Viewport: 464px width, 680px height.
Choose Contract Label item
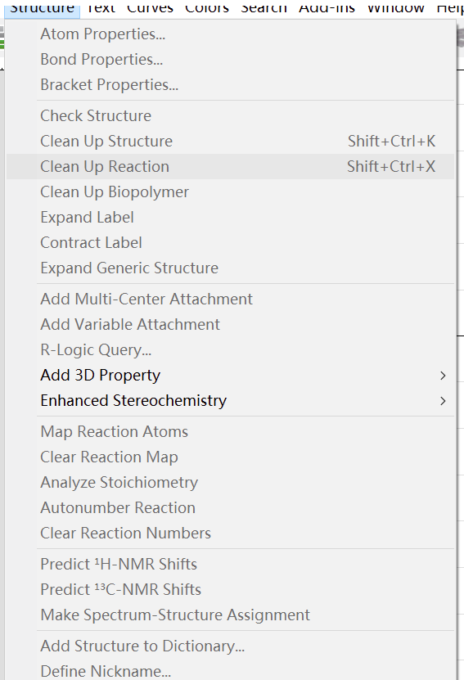230,242
